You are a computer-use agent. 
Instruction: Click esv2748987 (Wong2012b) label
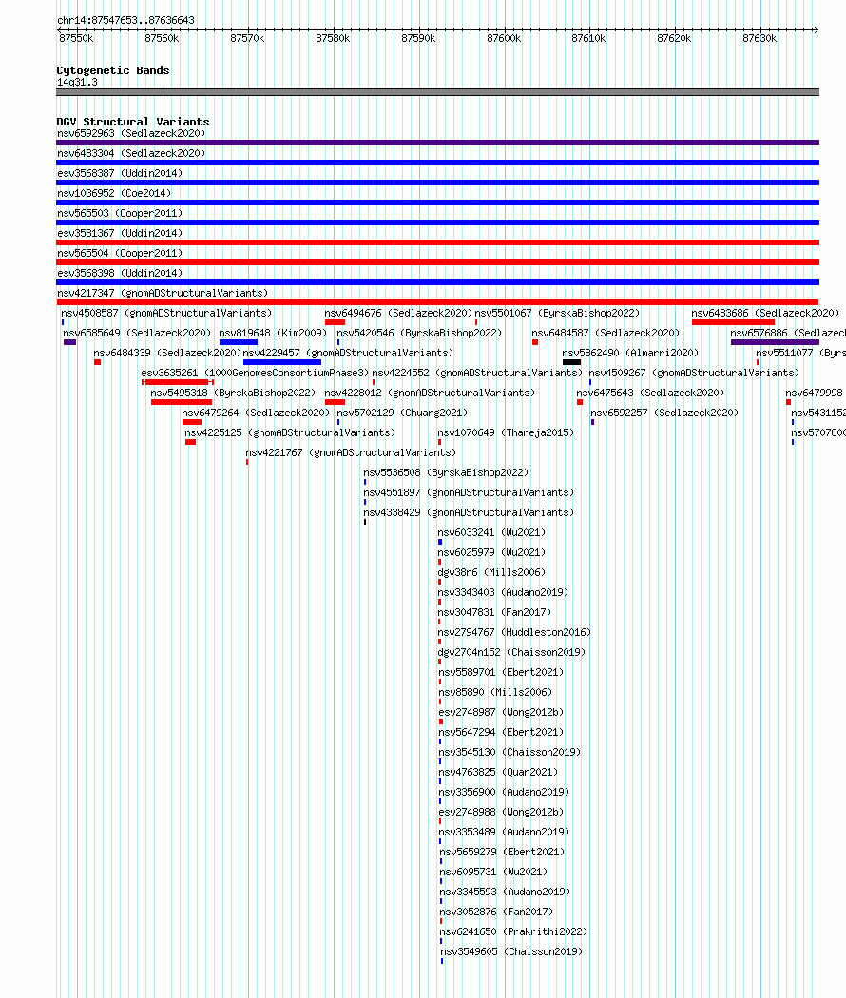(502, 712)
